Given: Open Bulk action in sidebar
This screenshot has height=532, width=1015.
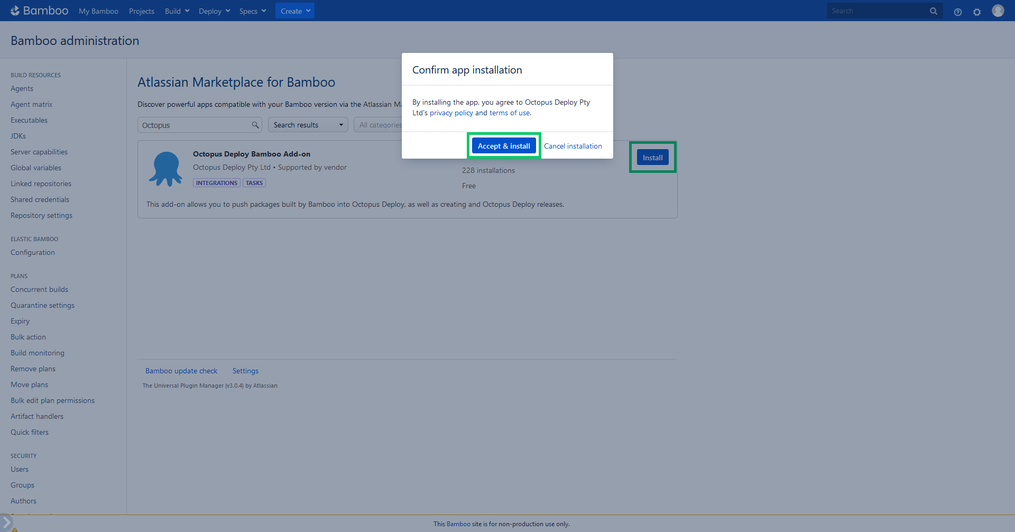Looking at the screenshot, I should 28,337.
